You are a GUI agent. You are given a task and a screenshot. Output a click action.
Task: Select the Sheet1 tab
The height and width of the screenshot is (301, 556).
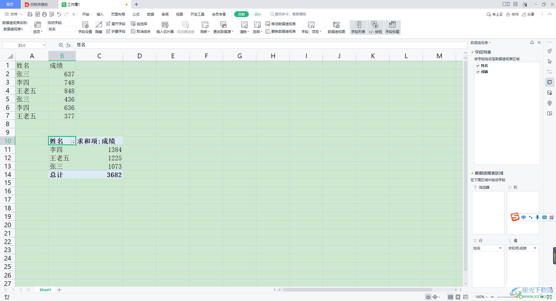(x=45, y=290)
